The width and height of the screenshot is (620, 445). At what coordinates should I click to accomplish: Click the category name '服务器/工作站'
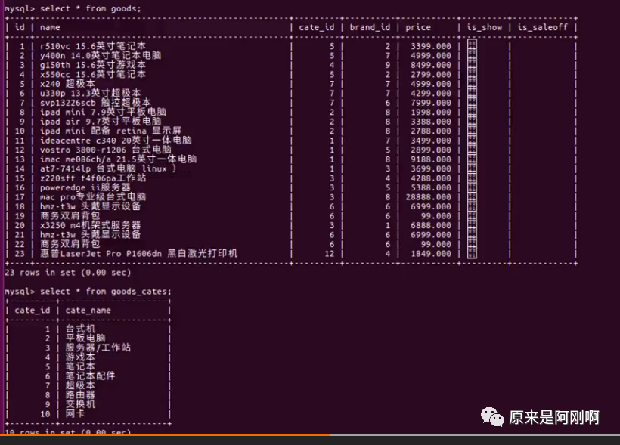[x=98, y=348]
